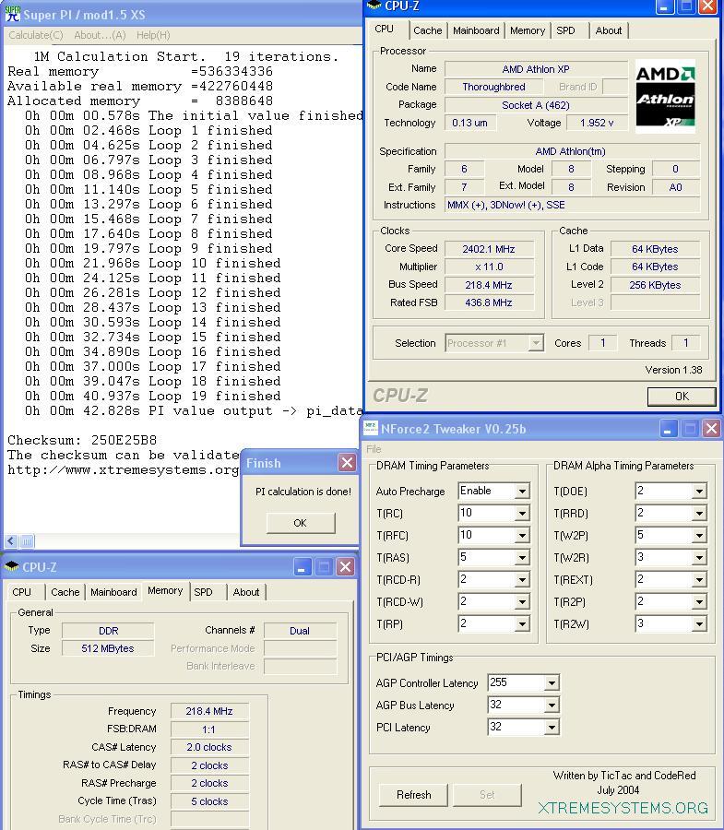The height and width of the screenshot is (830, 724).
Task: Minimize the lower CPU-Z Memory window
Action: pos(302,567)
